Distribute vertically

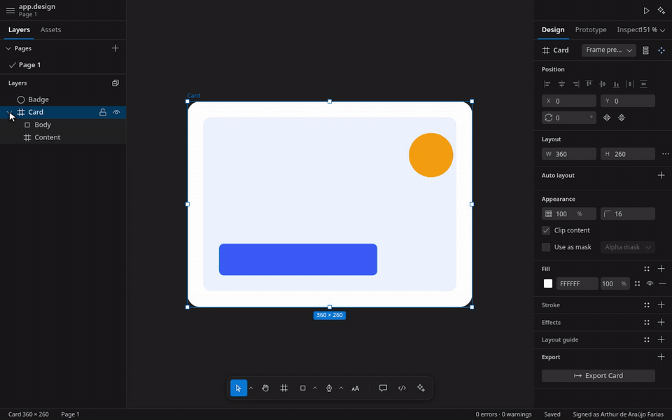(x=643, y=84)
